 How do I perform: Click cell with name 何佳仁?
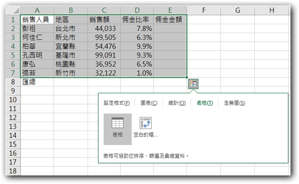coord(37,37)
